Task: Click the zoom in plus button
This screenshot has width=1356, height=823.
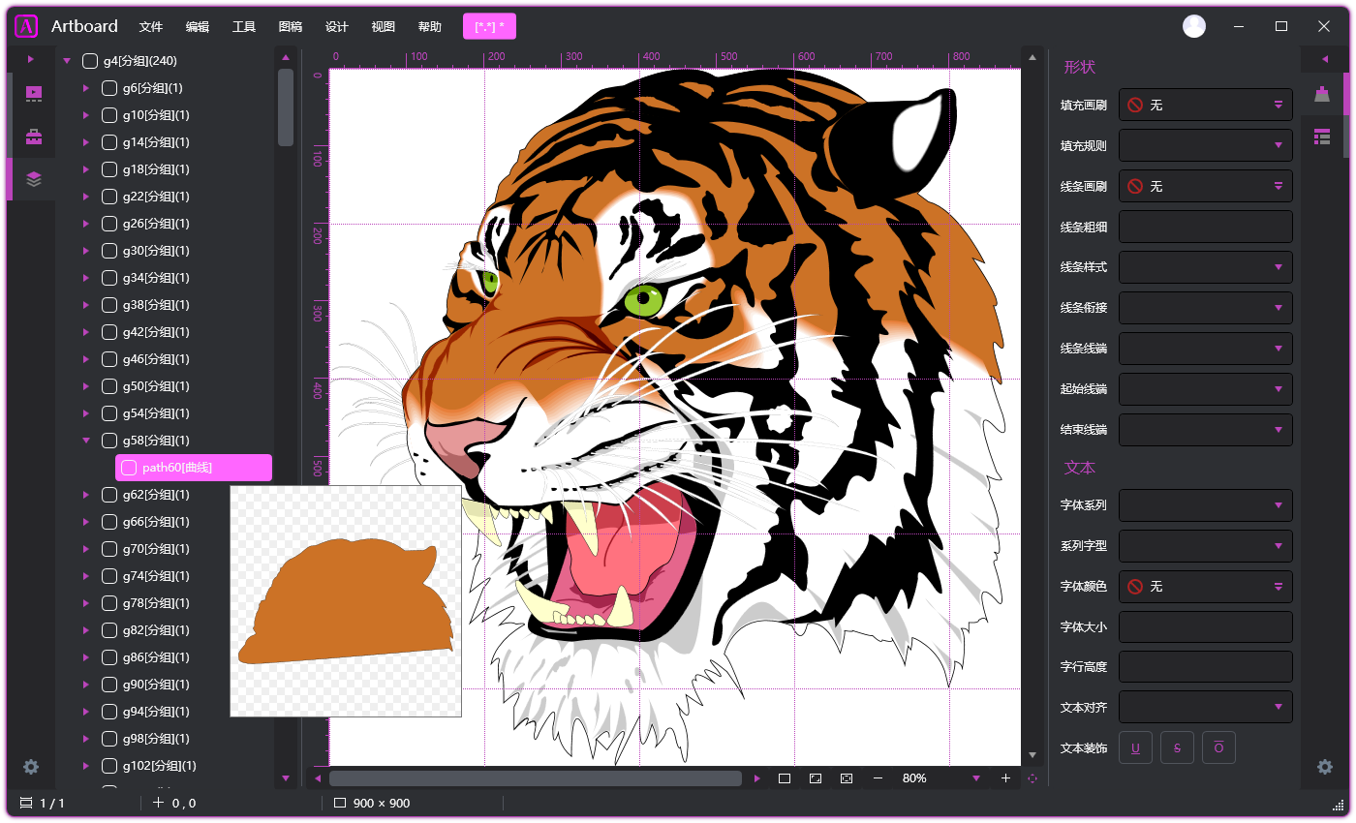Action: tap(1005, 778)
